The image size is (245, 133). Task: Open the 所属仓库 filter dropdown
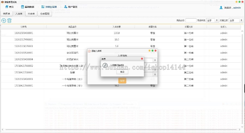pos(236,20)
